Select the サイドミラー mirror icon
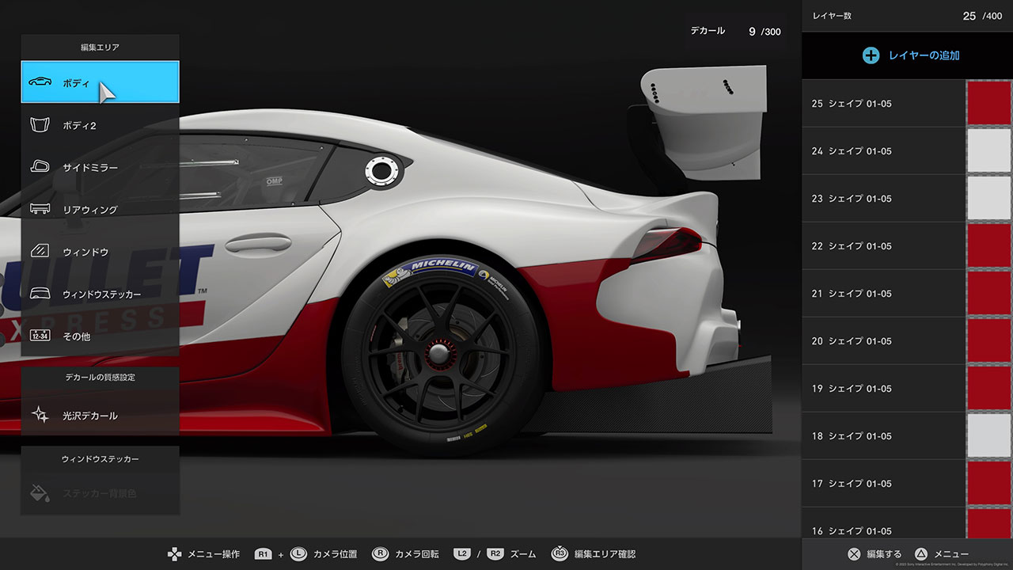 coord(40,167)
